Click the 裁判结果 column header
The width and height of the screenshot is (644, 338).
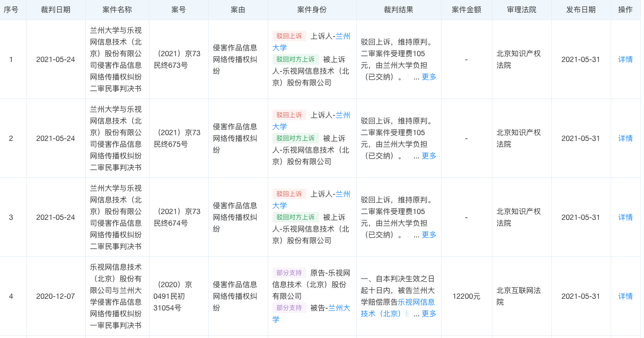pos(399,10)
